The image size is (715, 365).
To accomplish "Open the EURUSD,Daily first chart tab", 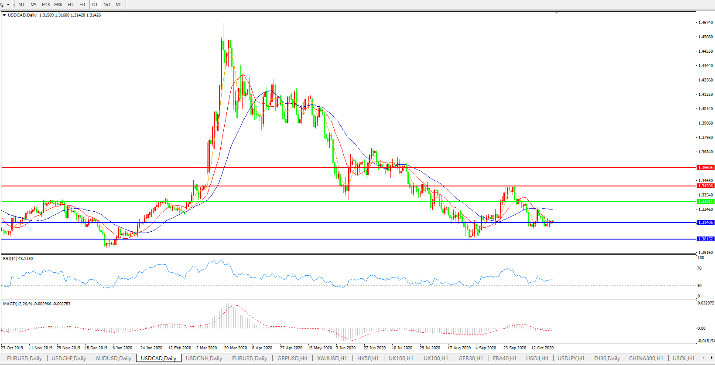I will [x=24, y=358].
